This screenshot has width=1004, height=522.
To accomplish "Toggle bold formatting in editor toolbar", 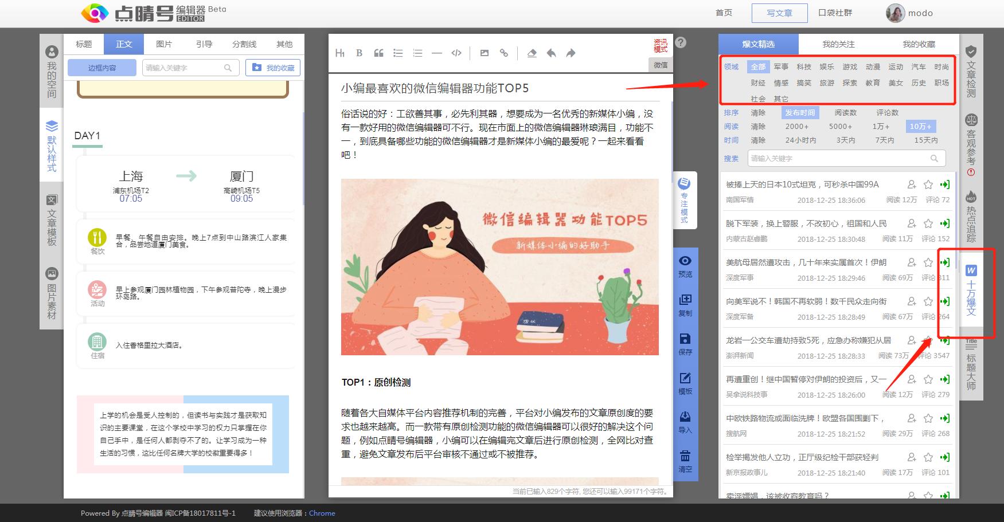I will tap(359, 53).
